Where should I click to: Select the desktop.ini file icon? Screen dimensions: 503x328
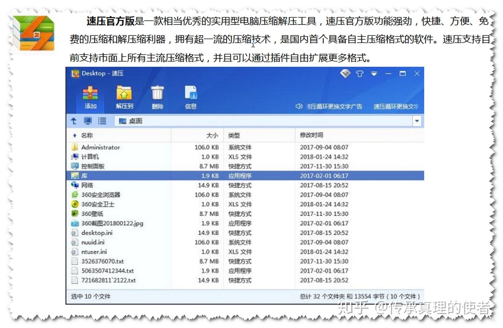pos(75,233)
